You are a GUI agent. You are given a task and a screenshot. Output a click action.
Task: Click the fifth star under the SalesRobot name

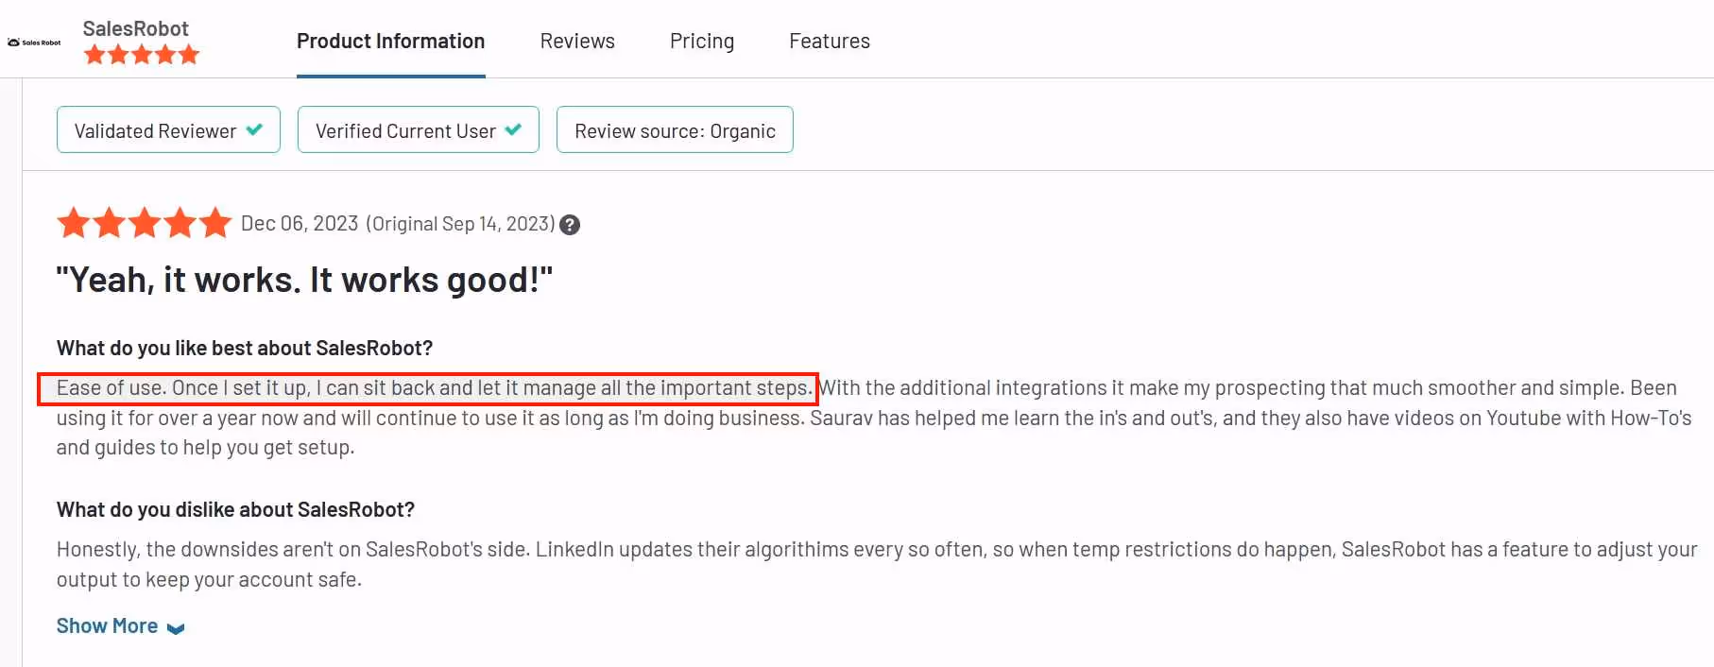190,54
